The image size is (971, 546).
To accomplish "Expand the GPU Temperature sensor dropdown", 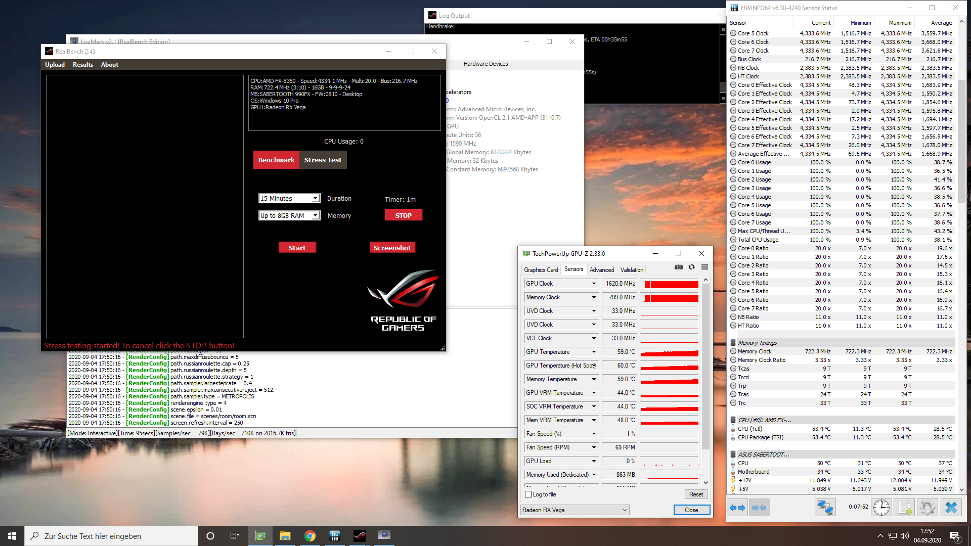I will [594, 352].
